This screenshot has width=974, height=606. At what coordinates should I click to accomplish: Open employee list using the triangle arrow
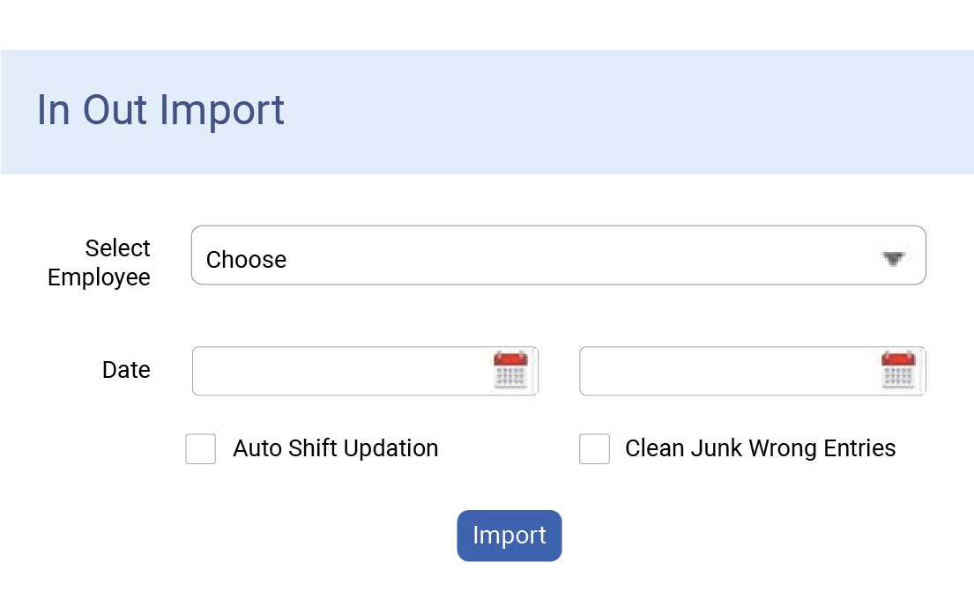coord(893,258)
